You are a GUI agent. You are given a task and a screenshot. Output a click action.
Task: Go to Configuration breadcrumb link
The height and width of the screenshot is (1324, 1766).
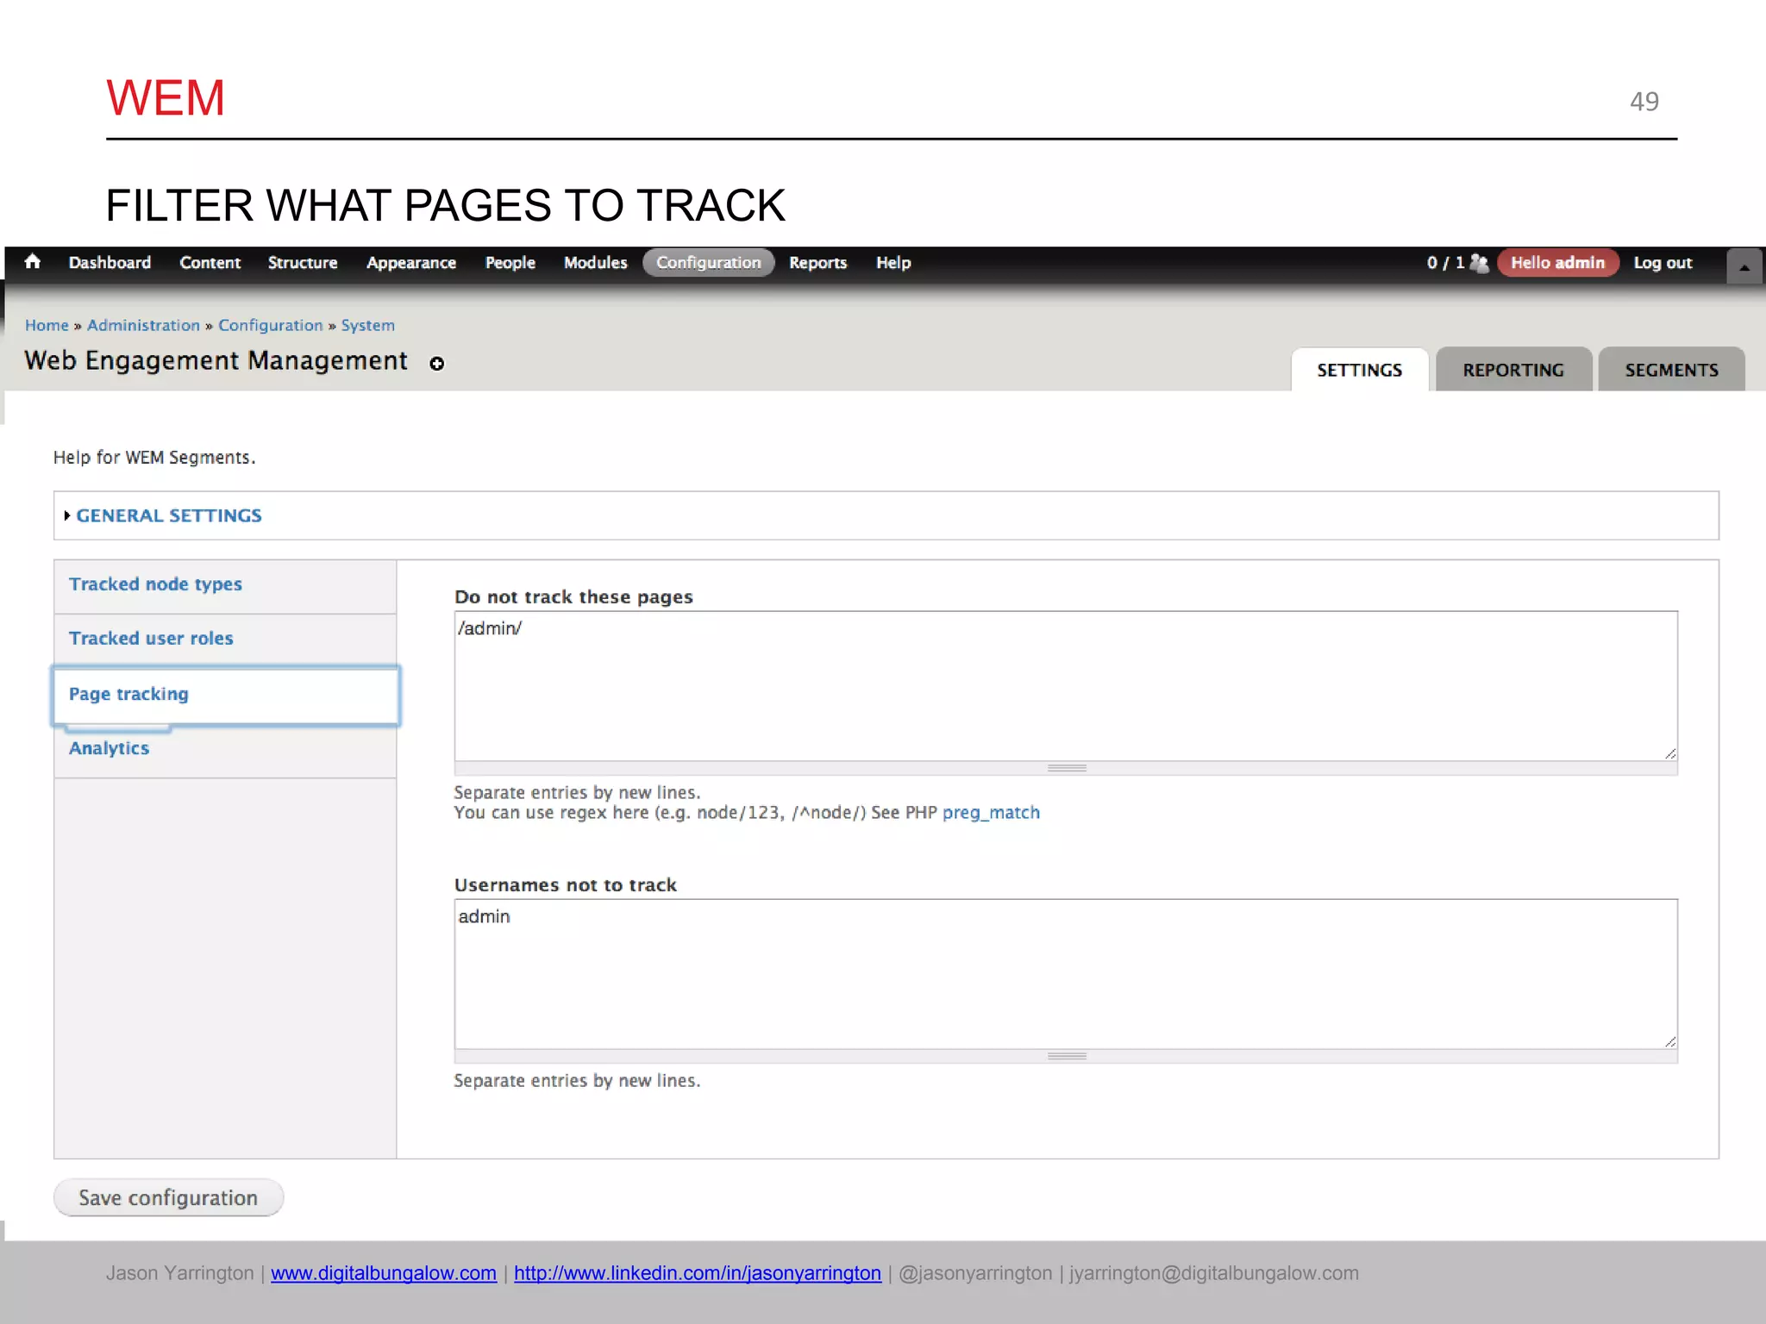coord(270,325)
